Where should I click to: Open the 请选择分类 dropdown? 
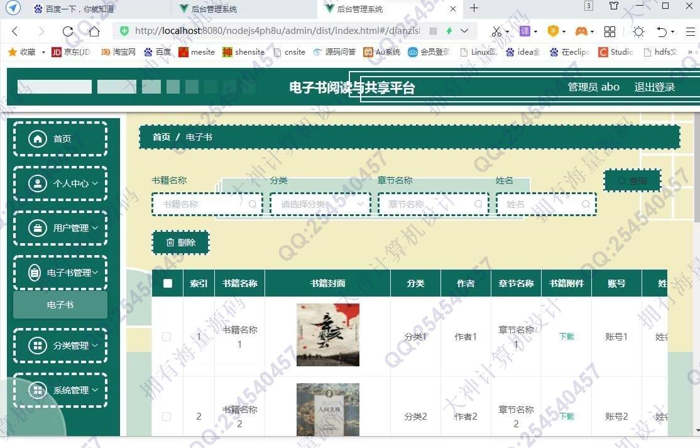click(320, 204)
